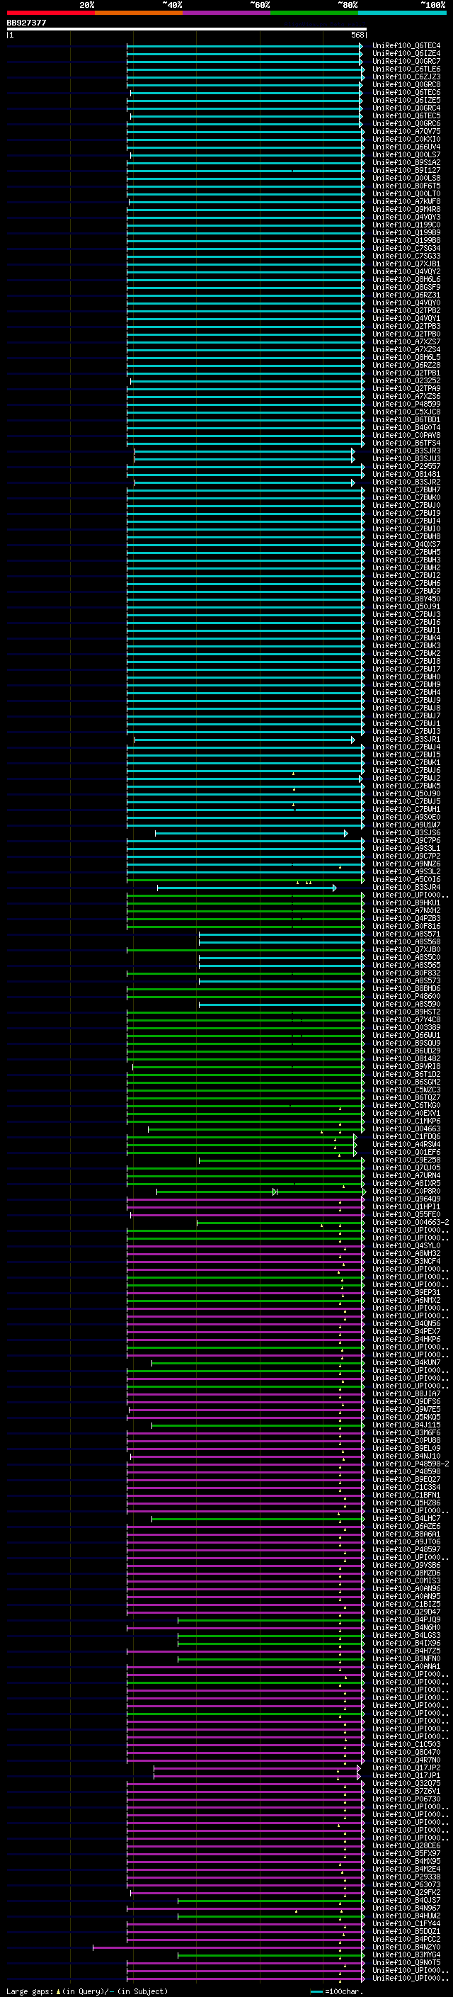Open hit UniRef100_Q6IZE4
453x1997 pixels.
click(x=406, y=54)
